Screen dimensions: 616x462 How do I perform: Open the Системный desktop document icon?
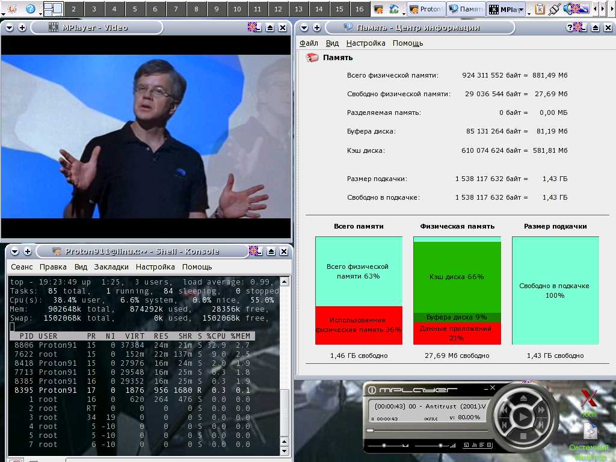point(590,432)
